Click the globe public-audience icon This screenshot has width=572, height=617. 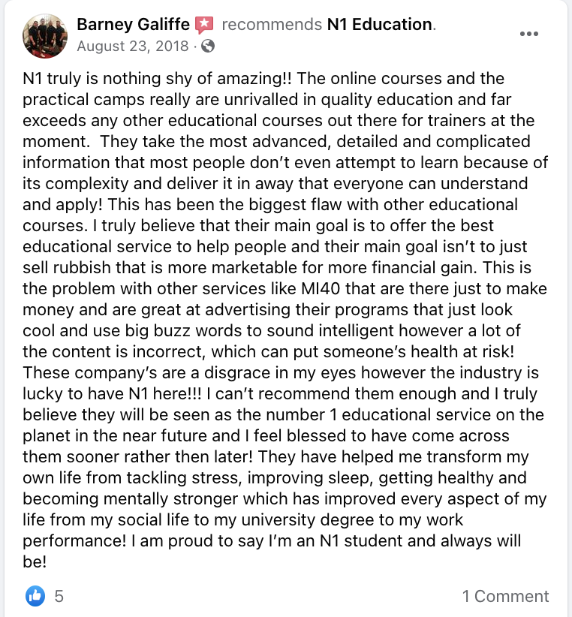tap(208, 47)
